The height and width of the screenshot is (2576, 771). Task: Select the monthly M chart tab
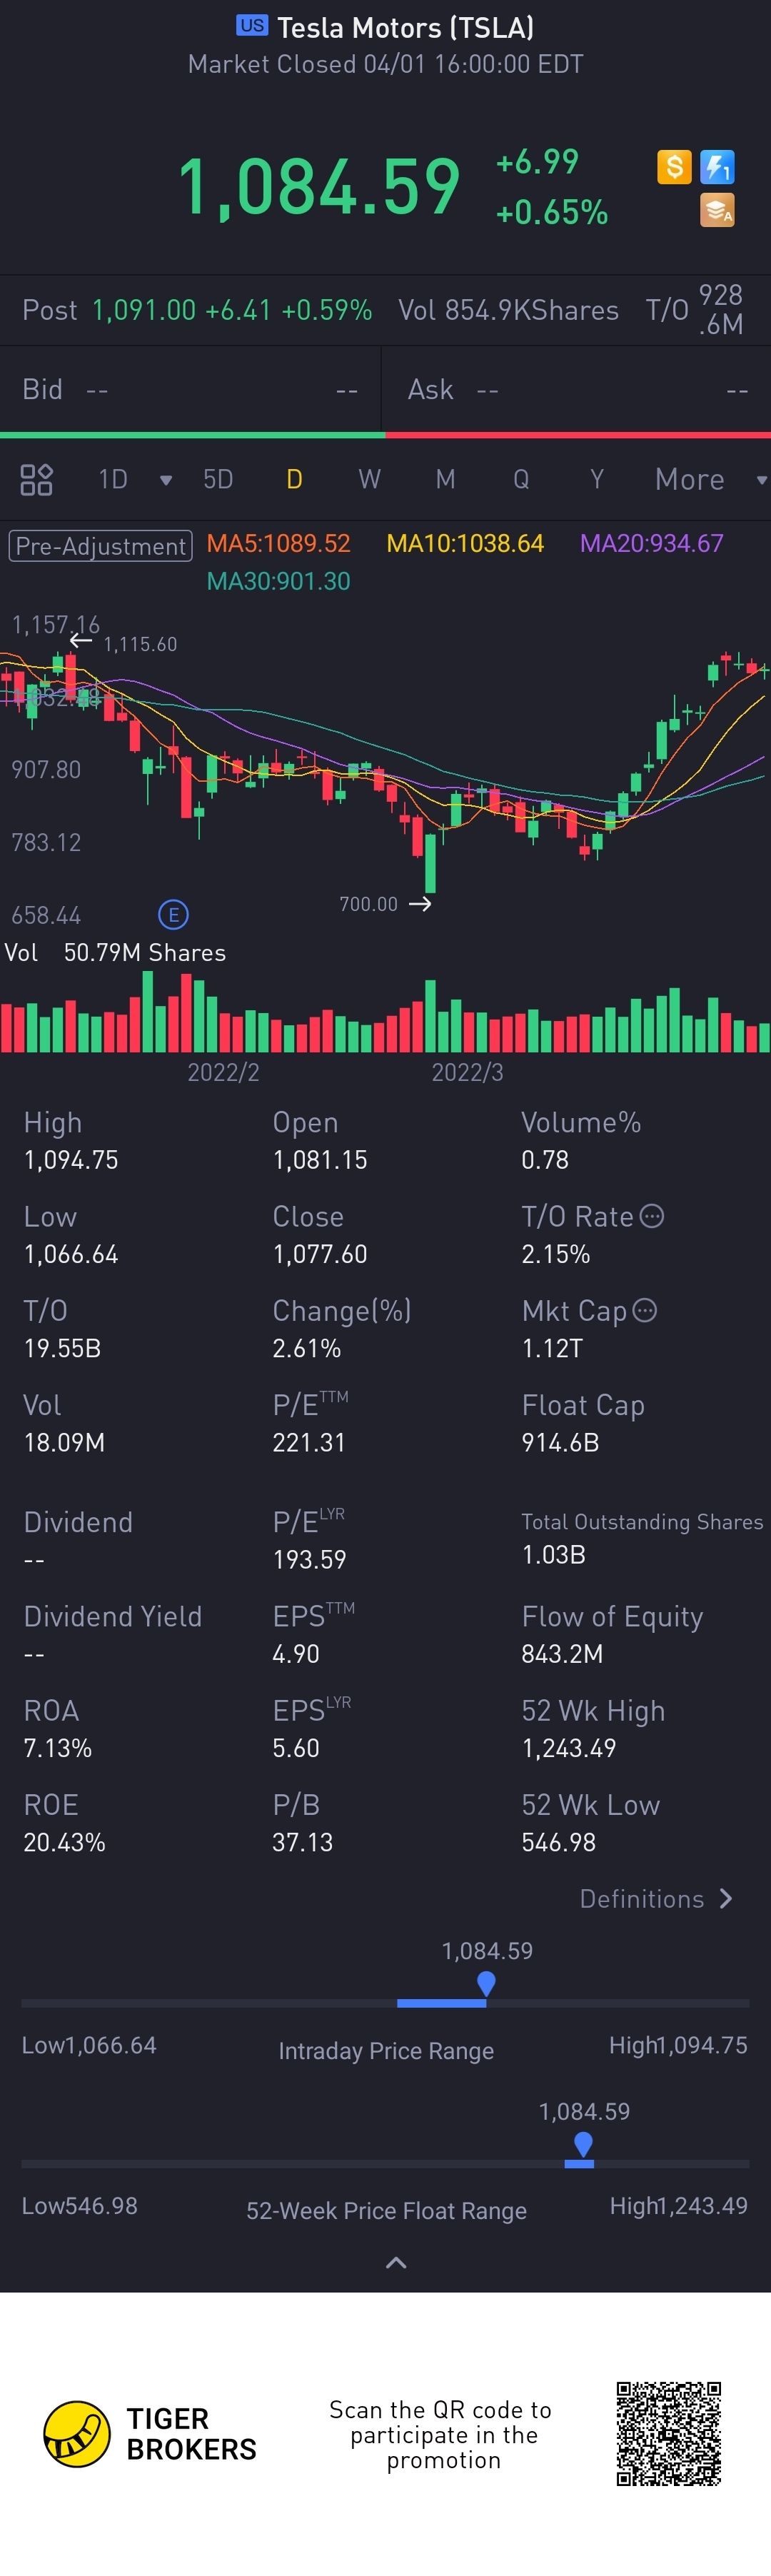(445, 480)
